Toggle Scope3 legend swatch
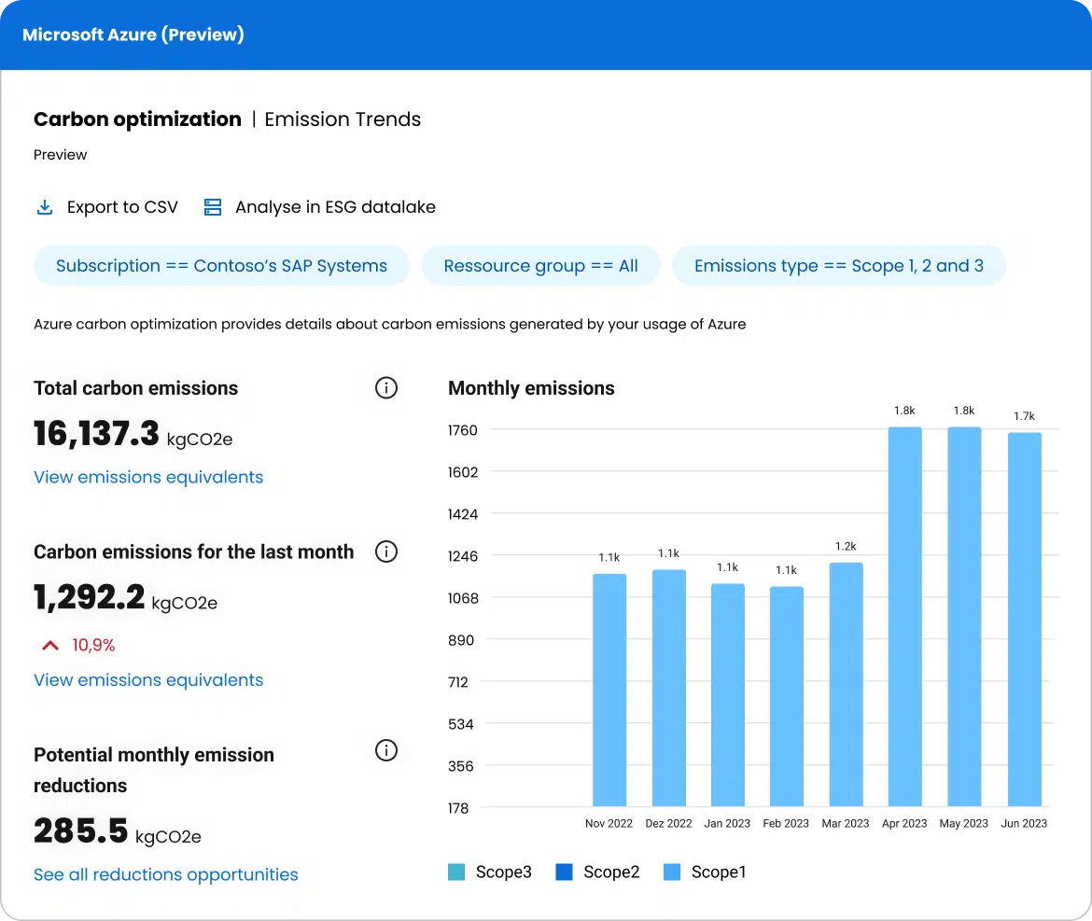The width and height of the screenshot is (1092, 921). 456,872
